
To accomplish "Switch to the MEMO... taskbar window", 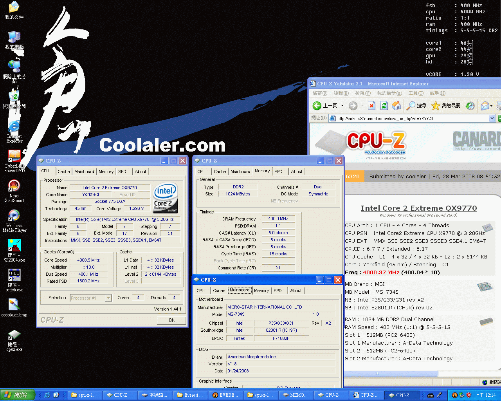I will click(x=296, y=395).
